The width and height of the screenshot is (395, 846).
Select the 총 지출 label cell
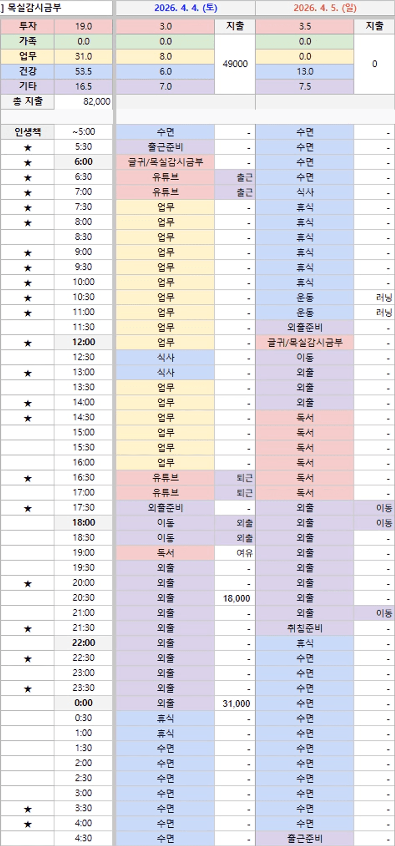tap(28, 101)
